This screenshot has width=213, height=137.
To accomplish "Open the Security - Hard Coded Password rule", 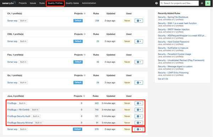I will point(174,42).
